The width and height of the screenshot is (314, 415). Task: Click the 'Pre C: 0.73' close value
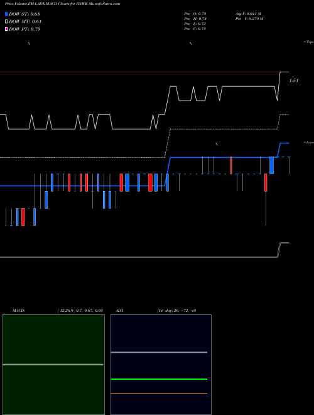[x=195, y=29]
